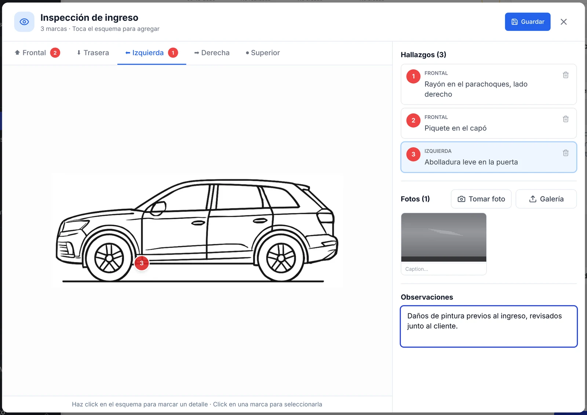Select finding 2 Piquete en el capó
This screenshot has width=587, height=415.
click(489, 123)
